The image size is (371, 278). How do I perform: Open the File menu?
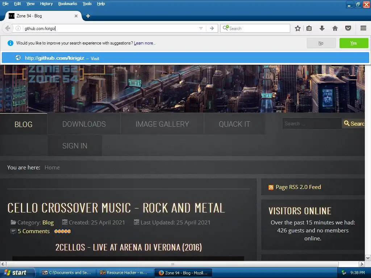(x=5, y=4)
